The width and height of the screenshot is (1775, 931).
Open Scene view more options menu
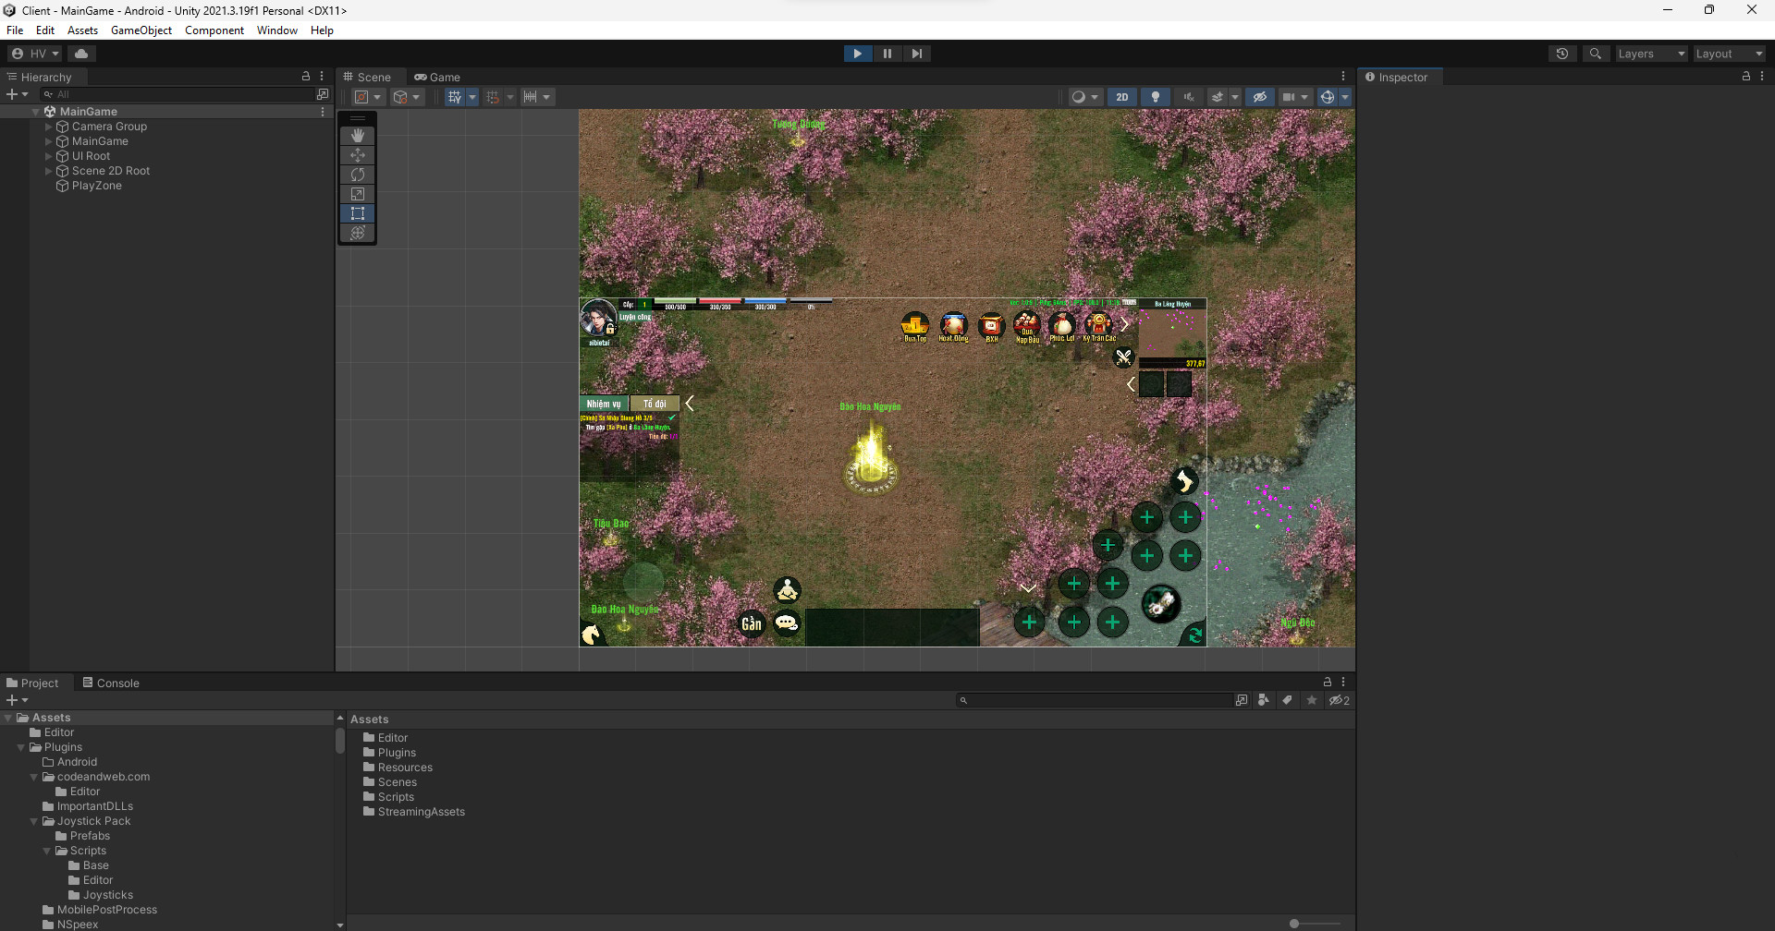point(1343,77)
